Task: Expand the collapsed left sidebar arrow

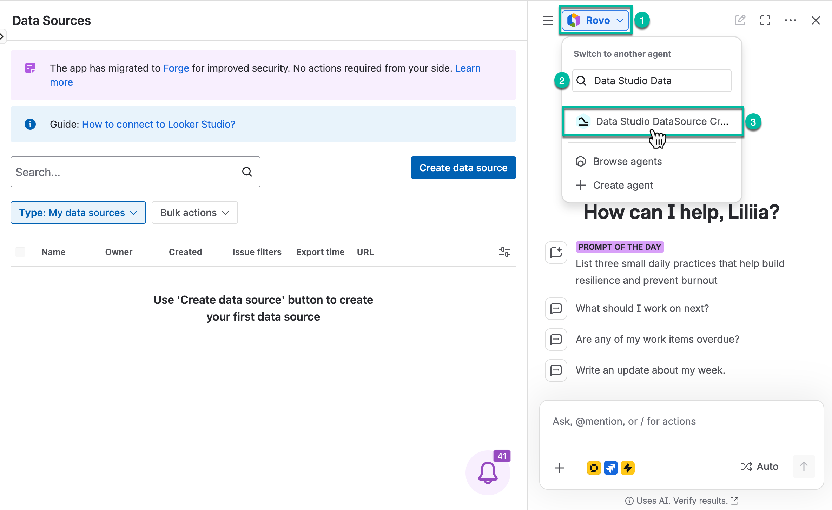Action: [2, 36]
